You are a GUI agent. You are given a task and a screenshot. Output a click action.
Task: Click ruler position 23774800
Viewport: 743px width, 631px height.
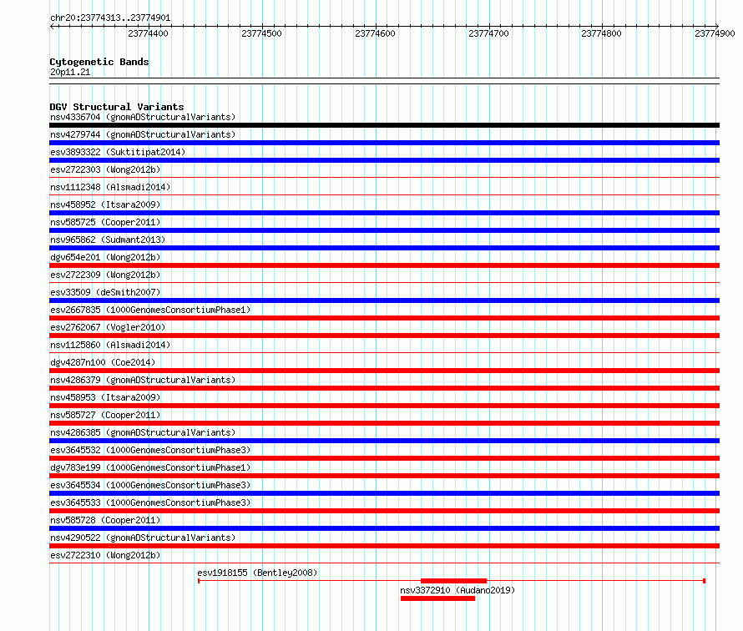coord(601,33)
